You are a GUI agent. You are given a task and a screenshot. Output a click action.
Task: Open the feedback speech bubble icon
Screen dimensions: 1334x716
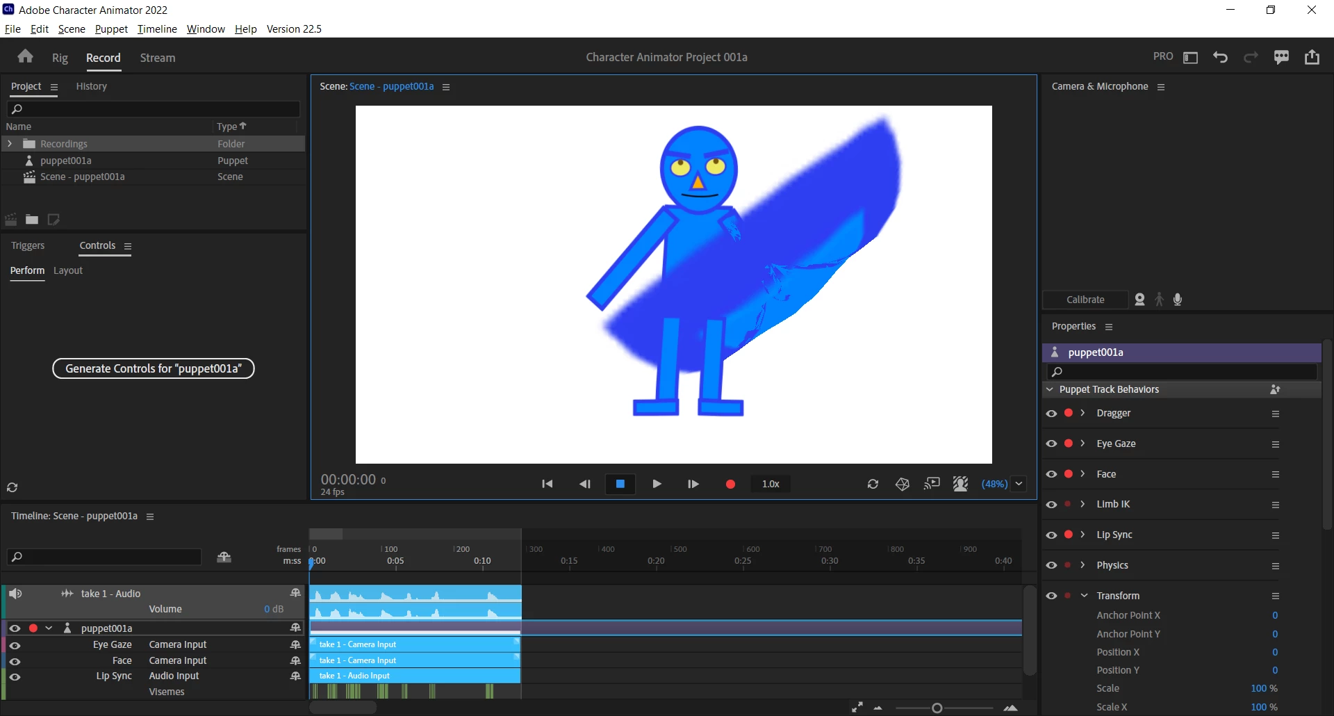coord(1281,58)
